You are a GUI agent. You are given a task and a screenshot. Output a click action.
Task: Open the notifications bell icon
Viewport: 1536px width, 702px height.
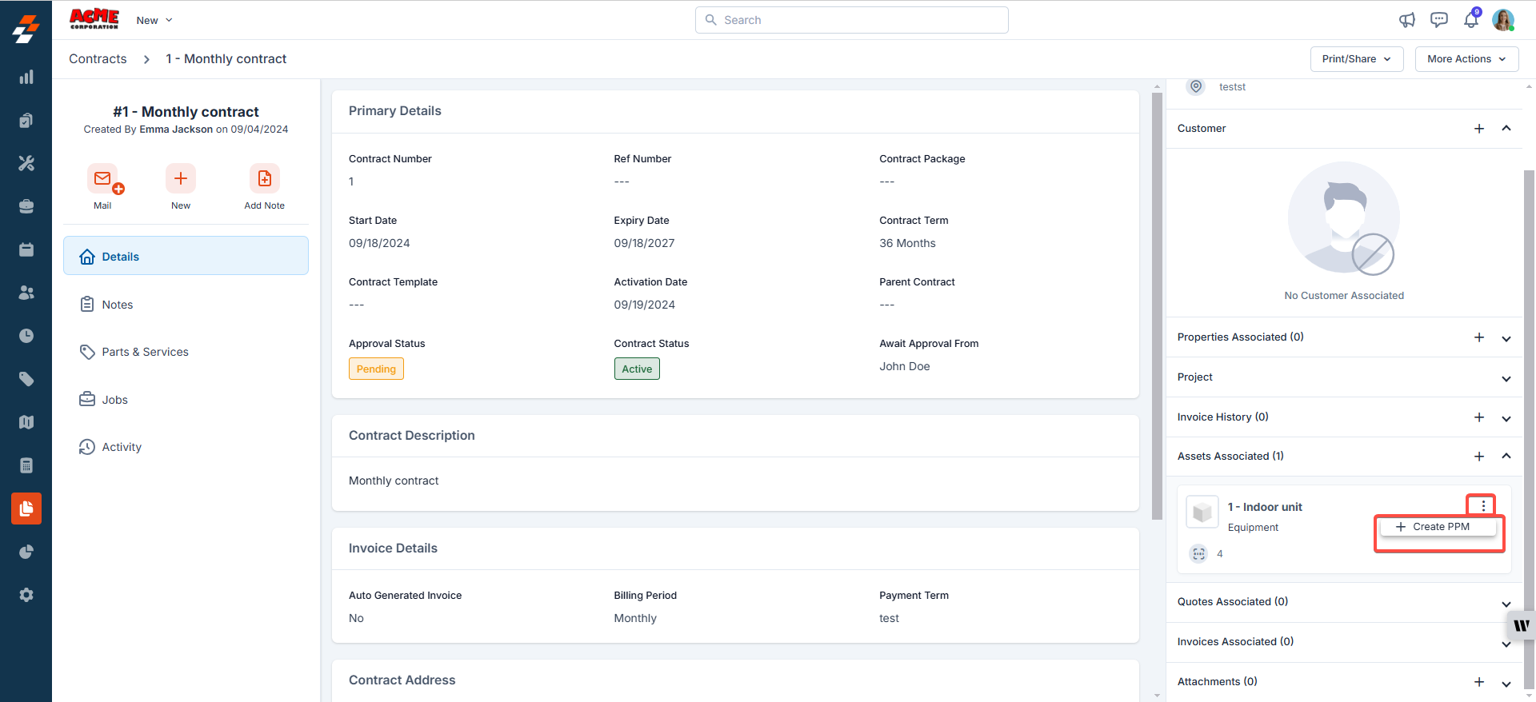[1470, 20]
